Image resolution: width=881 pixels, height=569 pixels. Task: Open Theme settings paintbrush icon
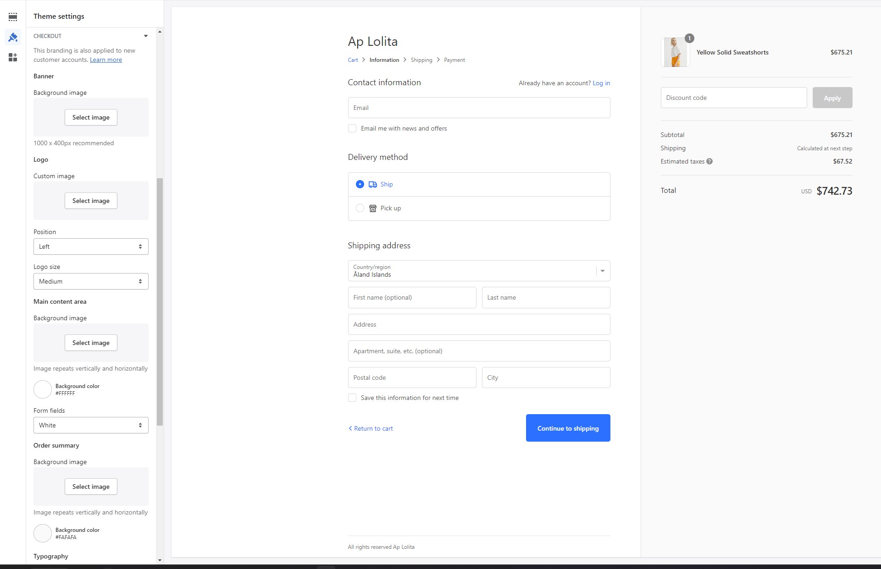13,37
